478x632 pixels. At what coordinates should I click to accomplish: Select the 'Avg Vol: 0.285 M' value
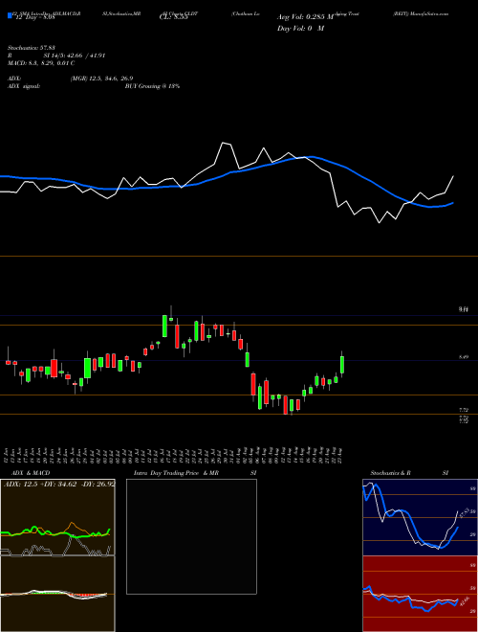(x=305, y=17)
